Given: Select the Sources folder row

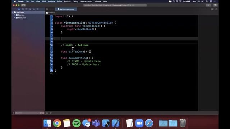Looking at the screenshot, I should coord(28,15).
